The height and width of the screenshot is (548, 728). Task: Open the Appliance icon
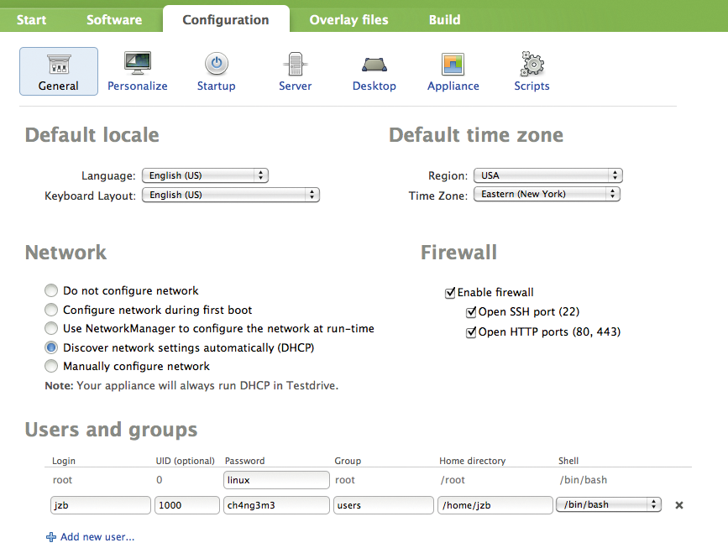click(x=453, y=64)
